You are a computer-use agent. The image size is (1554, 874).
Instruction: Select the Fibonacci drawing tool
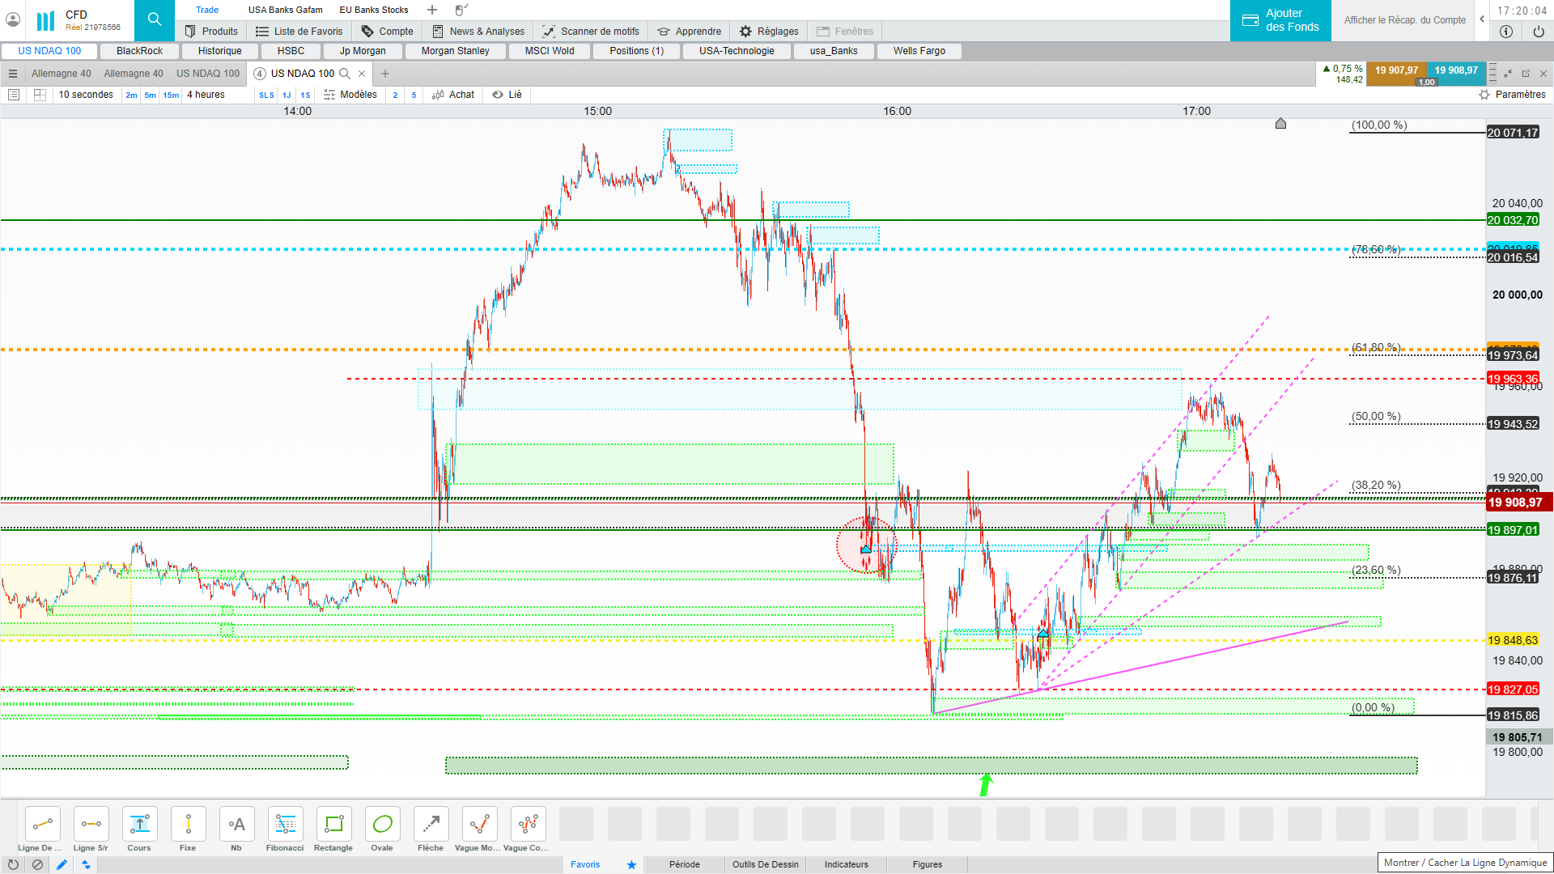click(285, 825)
